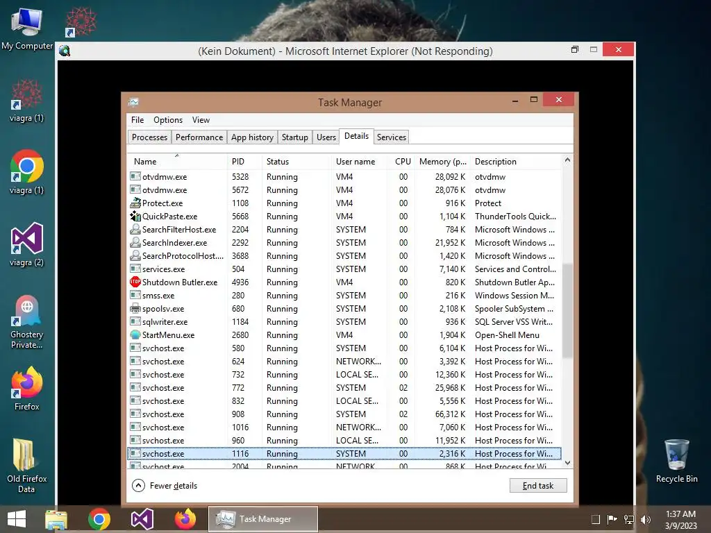
Task: Open the Recycle Bin
Action: tap(676, 462)
